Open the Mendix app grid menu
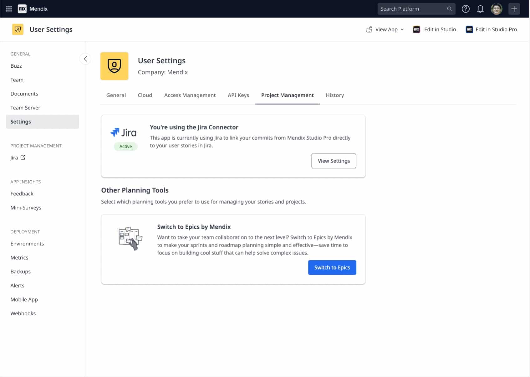The width and height of the screenshot is (530, 377). (9, 8)
